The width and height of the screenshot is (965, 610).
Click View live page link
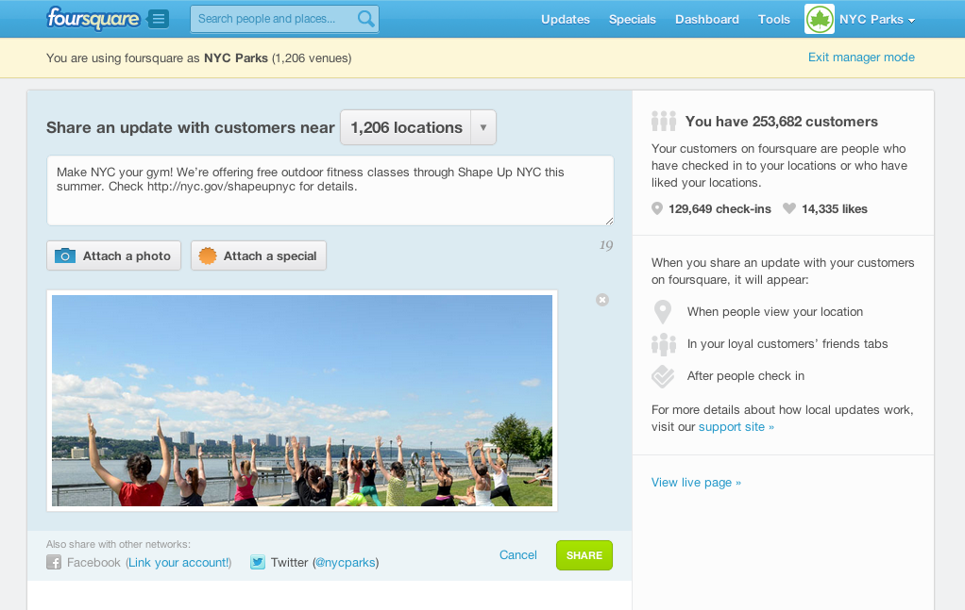(x=696, y=482)
